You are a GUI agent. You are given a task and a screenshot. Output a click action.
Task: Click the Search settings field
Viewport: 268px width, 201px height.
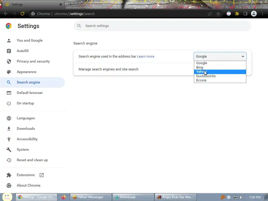[162, 26]
